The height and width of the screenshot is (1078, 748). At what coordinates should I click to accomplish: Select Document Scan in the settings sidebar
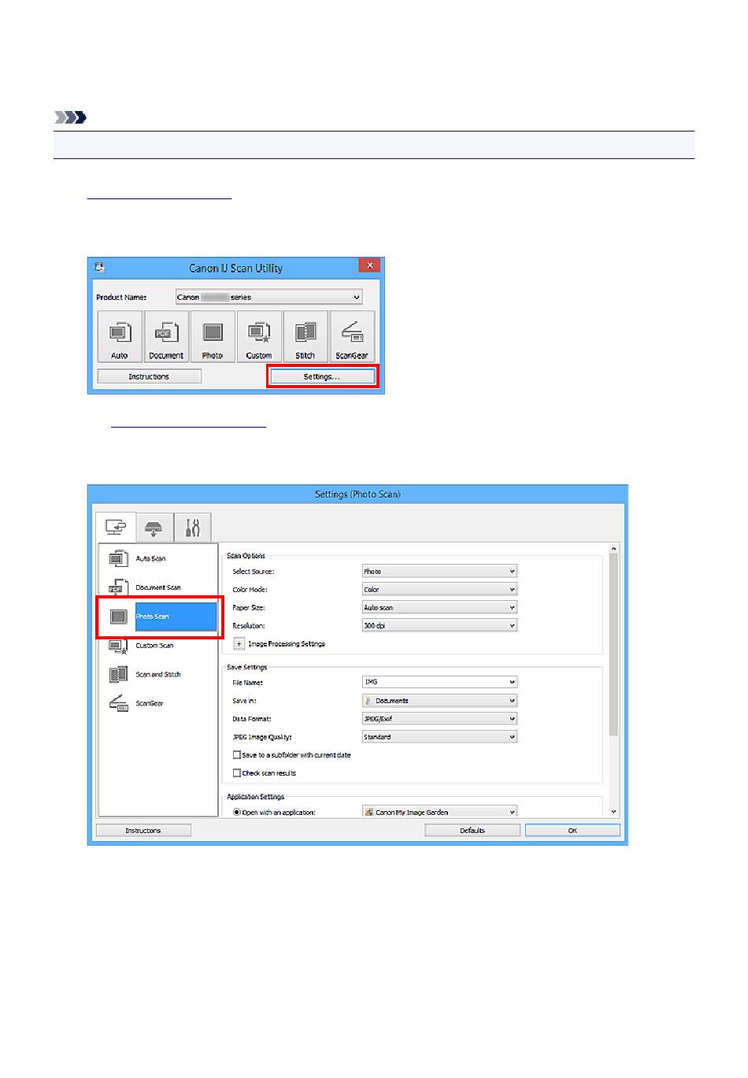click(x=157, y=587)
